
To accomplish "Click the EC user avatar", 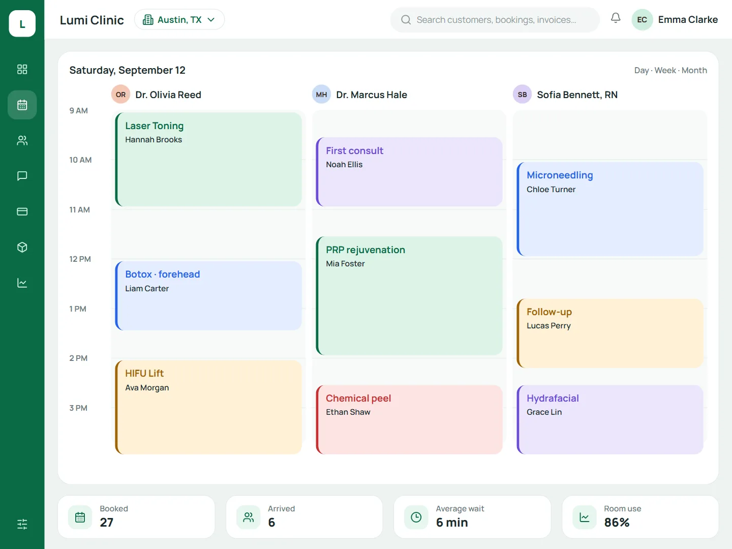I will tap(642, 20).
